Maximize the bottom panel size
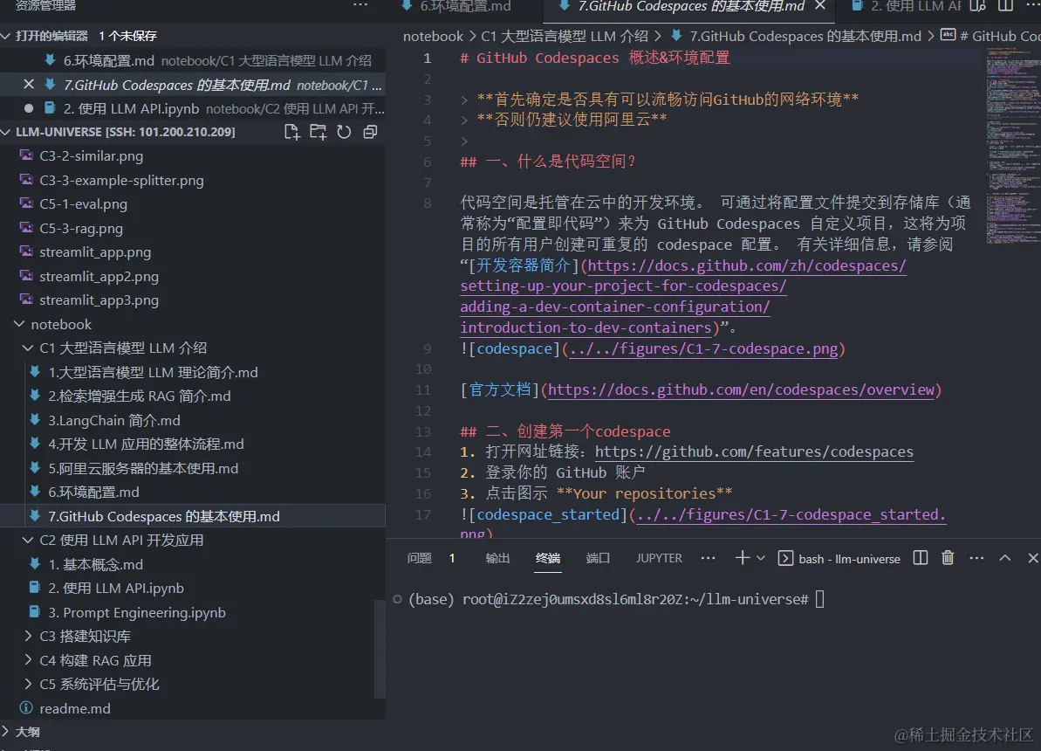 pos(1005,558)
